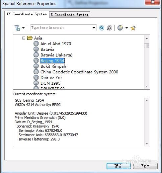Select the Ain el Abd 1970 coordinate system
162x173 pixels.
point(56,43)
